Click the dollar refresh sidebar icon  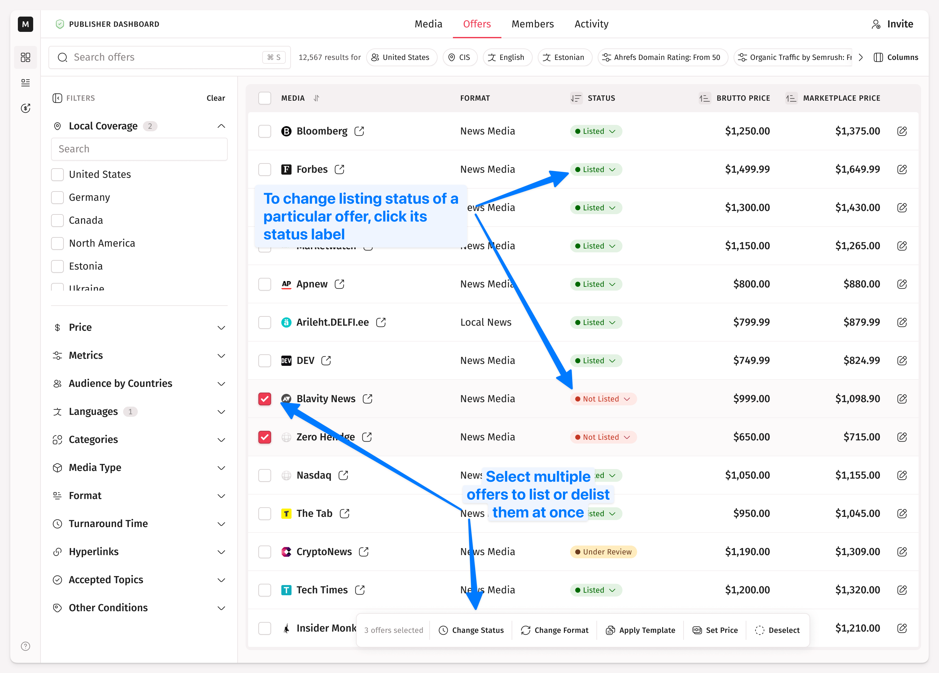coord(26,108)
